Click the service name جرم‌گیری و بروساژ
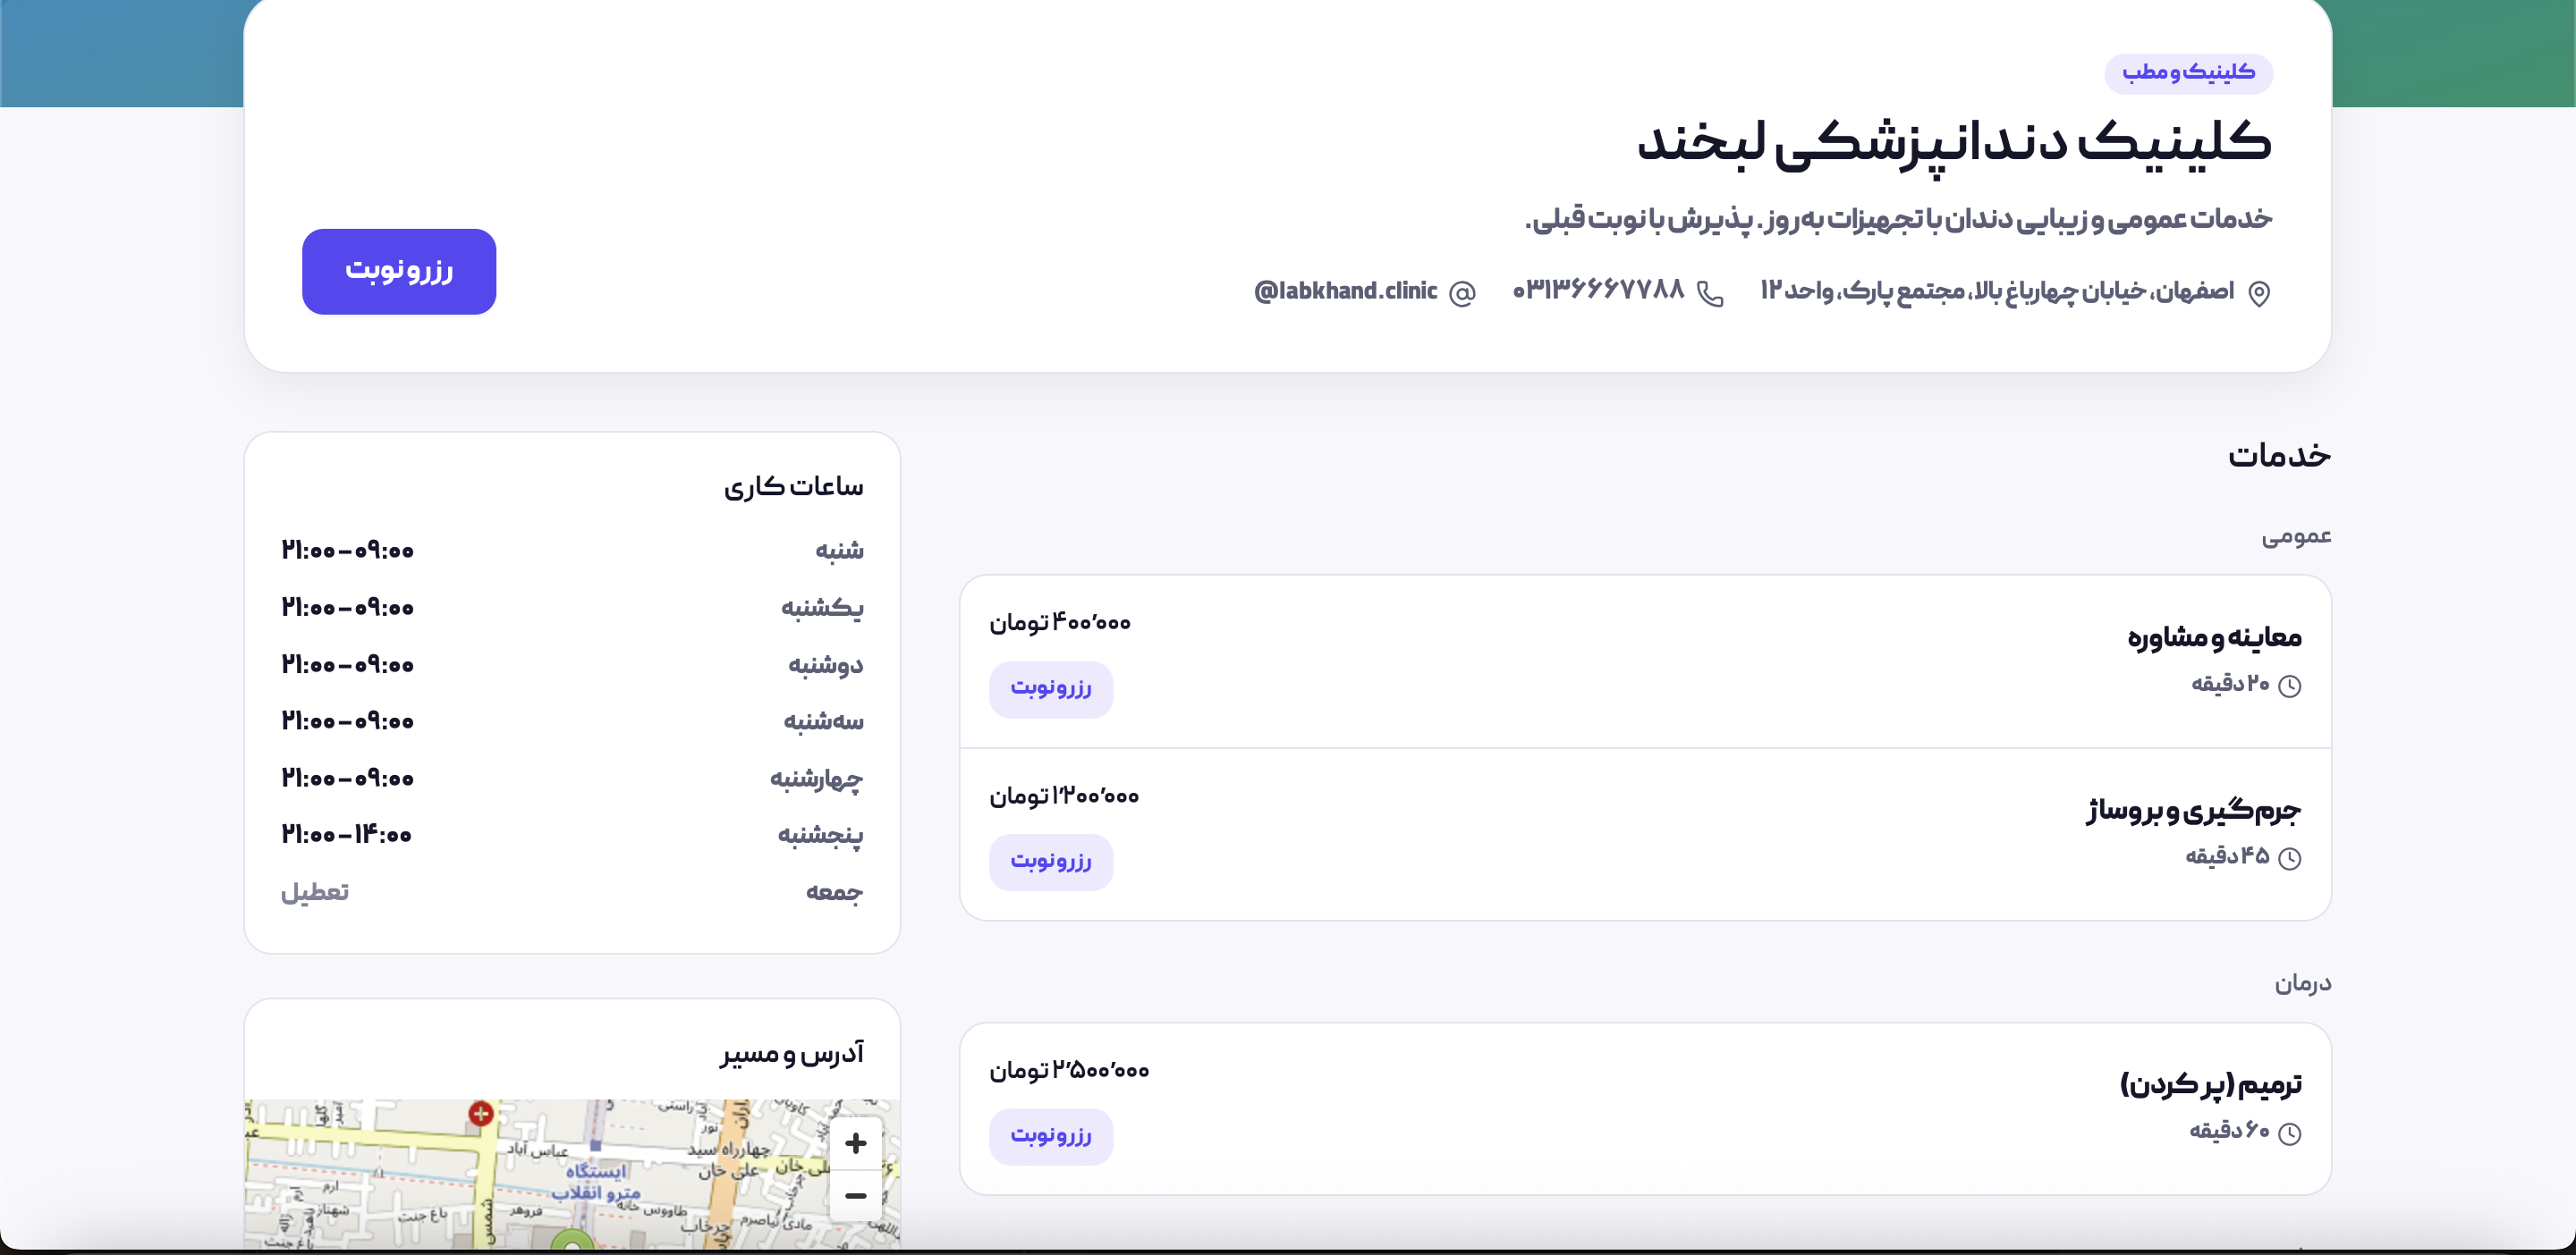This screenshot has width=2576, height=1255. (2194, 811)
